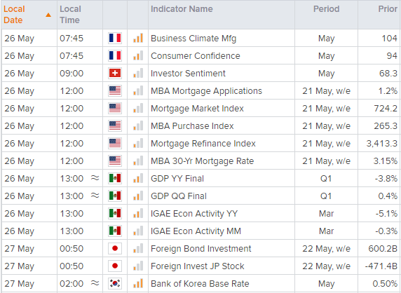
Task: Click the US flag beside MBA Mortgage Applications
Action: [115, 90]
